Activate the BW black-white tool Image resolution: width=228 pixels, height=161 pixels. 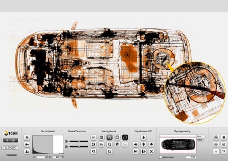coord(101,144)
